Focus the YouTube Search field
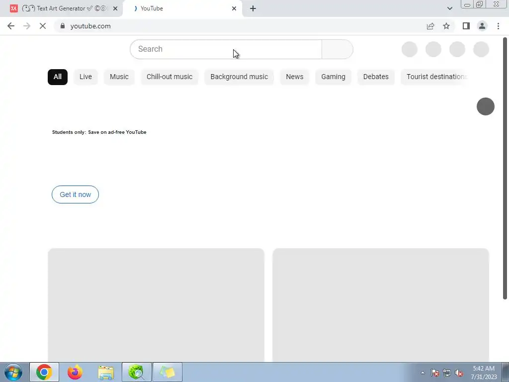 pos(226,49)
